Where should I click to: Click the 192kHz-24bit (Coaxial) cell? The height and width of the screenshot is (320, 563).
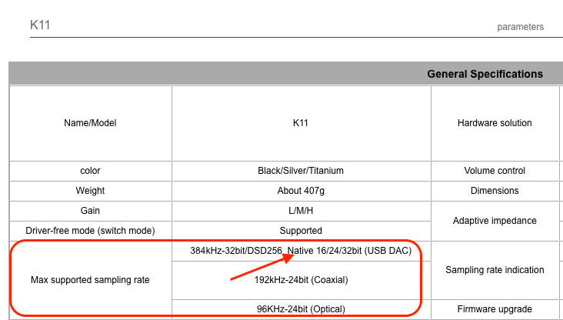[x=301, y=280]
